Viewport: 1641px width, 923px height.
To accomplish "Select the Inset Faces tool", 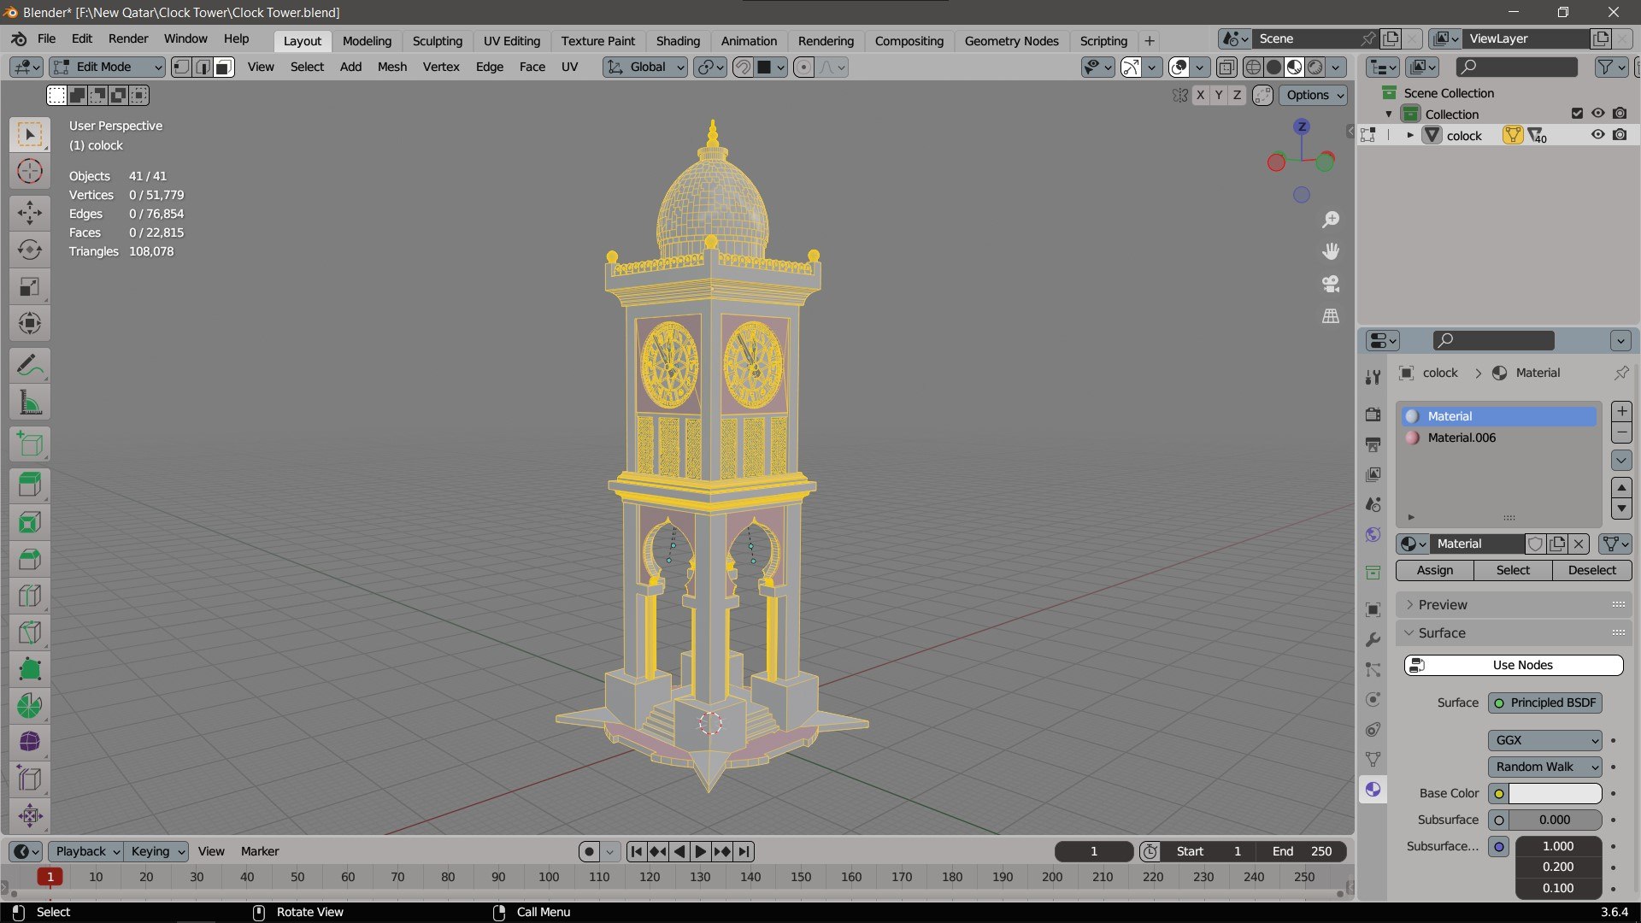I will click(30, 522).
